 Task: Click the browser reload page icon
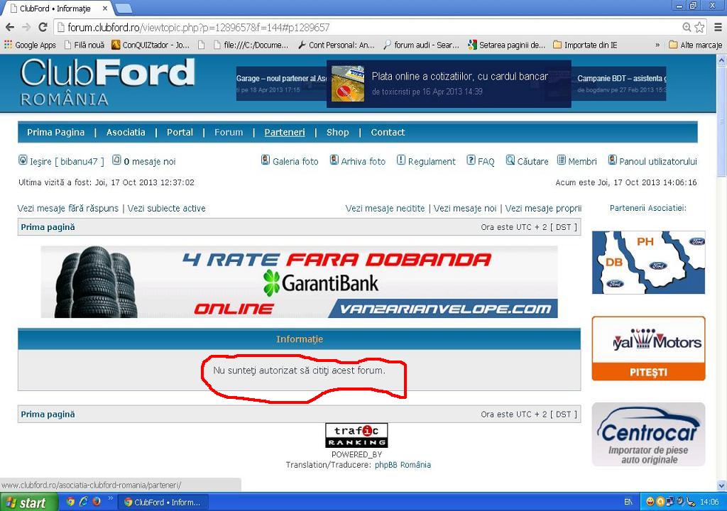point(43,27)
